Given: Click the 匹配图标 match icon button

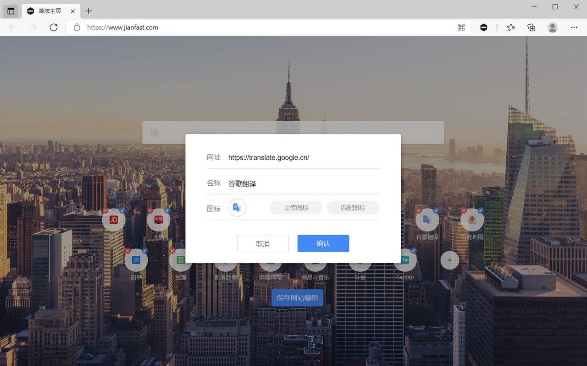Looking at the screenshot, I should [x=353, y=208].
